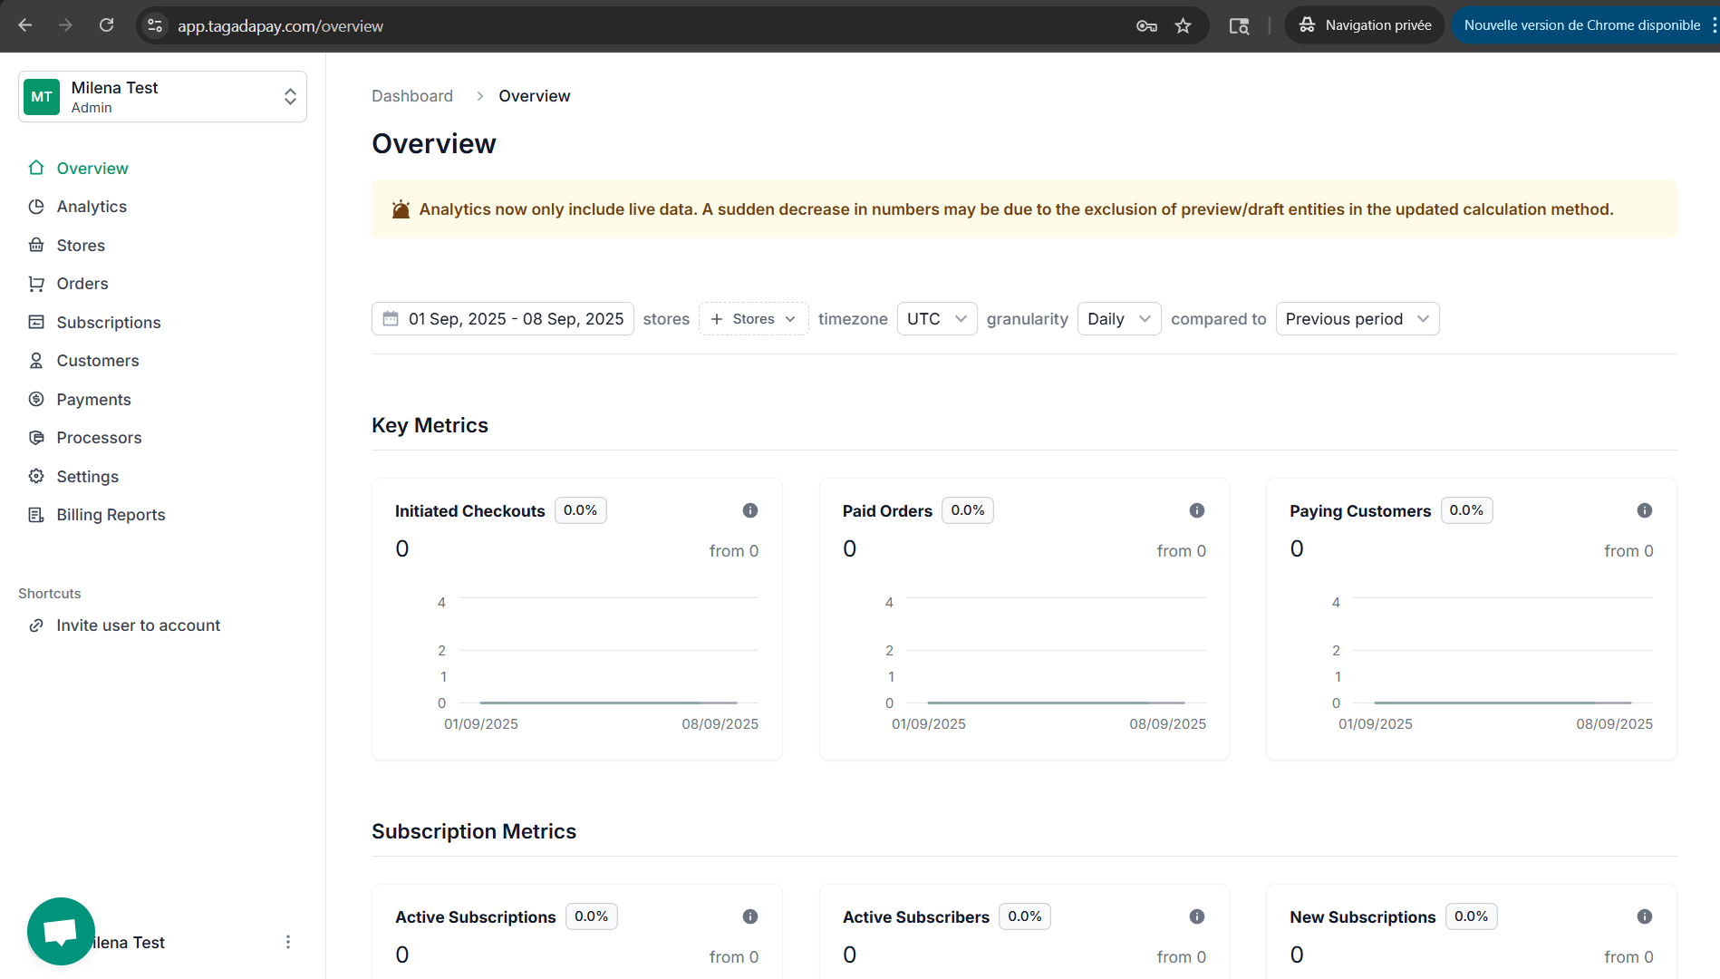This screenshot has width=1720, height=979.
Task: Open Subscriptions from the sidebar
Action: (x=109, y=322)
